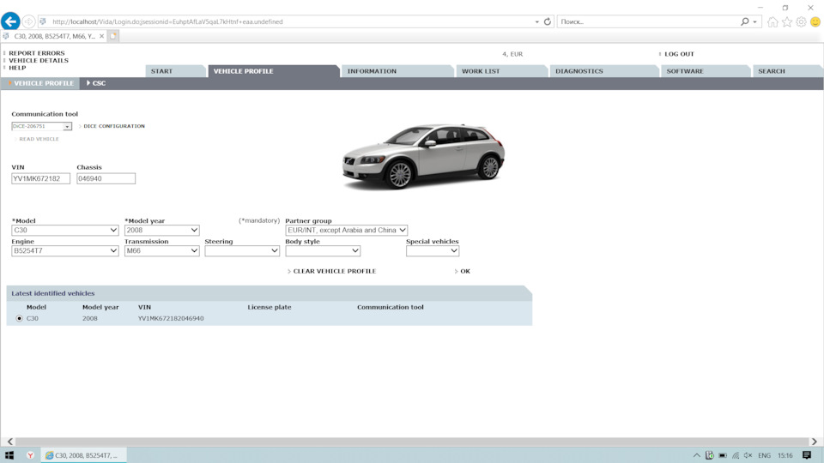Open the notification center icon in tray
Screen dimensions: 824x463
click(808, 455)
